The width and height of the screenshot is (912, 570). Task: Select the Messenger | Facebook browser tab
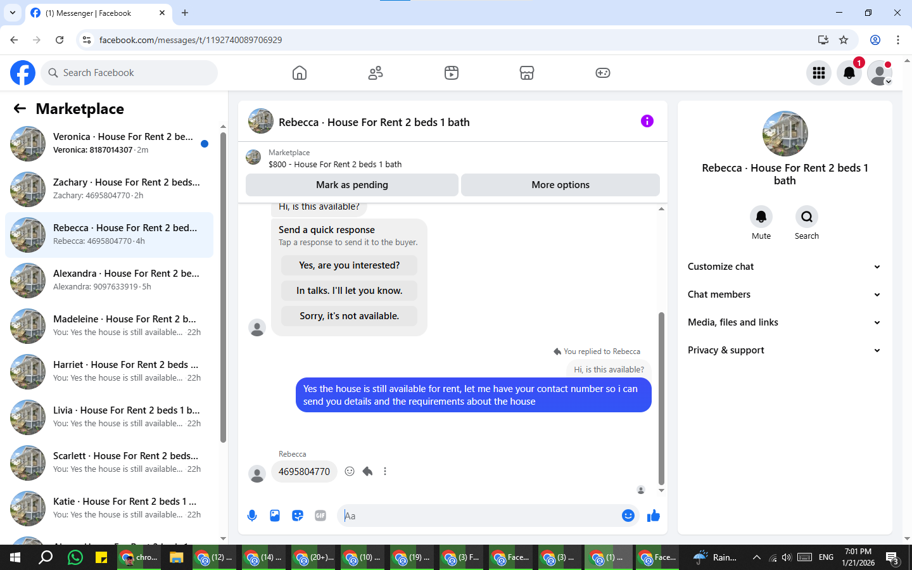98,13
